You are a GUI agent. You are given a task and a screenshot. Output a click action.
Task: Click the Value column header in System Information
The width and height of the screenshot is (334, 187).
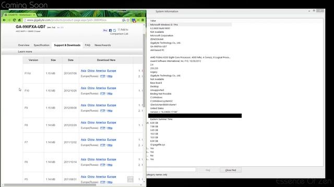[153, 21]
